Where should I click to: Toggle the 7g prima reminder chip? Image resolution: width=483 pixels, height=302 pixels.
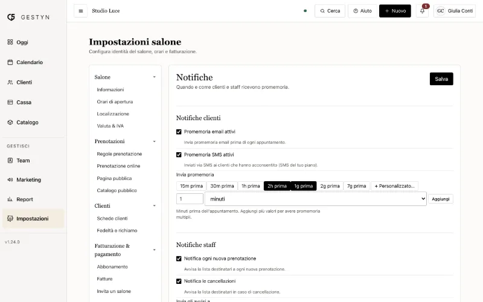(x=356, y=186)
